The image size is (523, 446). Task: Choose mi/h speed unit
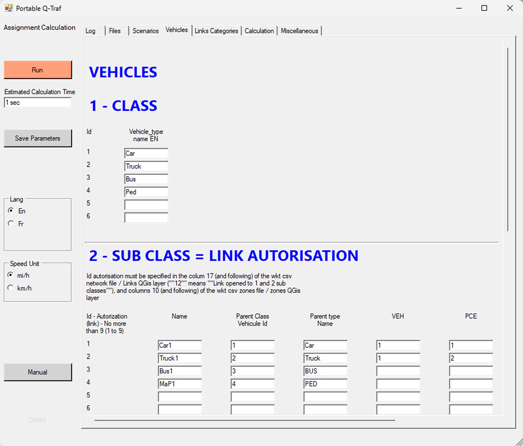click(10, 275)
